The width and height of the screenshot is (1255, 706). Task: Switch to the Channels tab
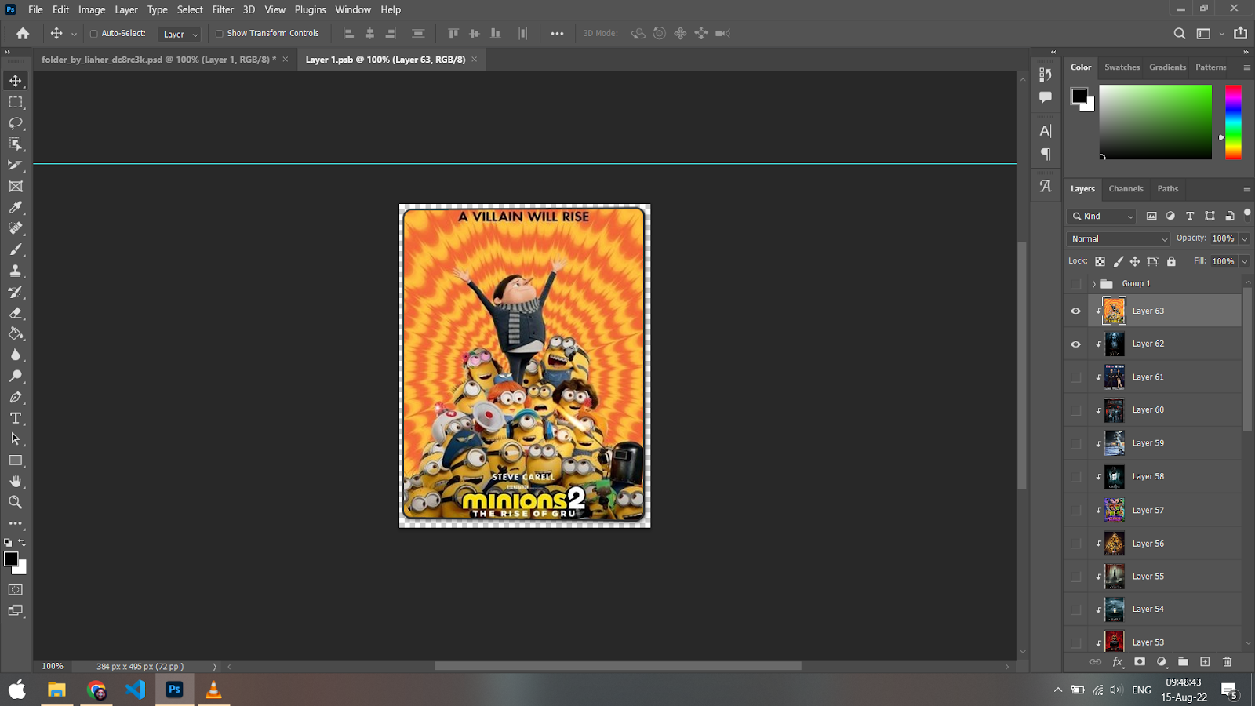[1126, 189]
